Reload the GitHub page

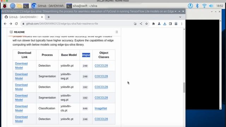click(17, 24)
